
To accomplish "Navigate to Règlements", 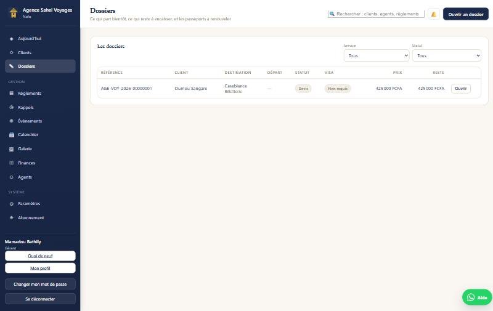I will pyautogui.click(x=40, y=93).
